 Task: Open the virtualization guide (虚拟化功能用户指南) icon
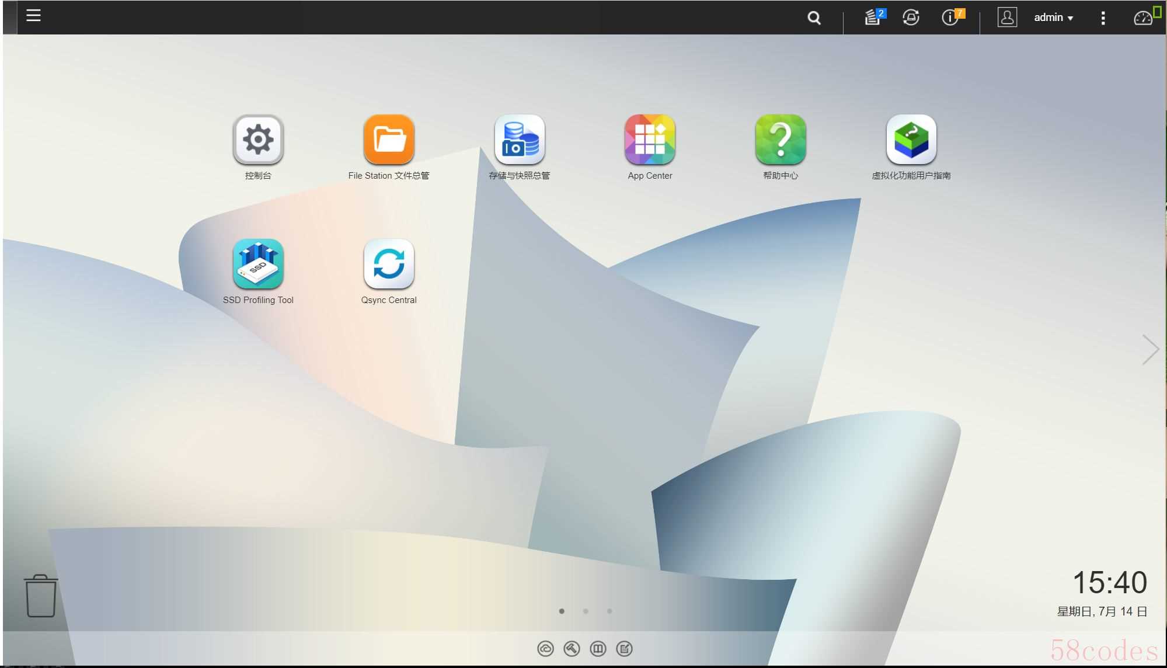click(911, 140)
